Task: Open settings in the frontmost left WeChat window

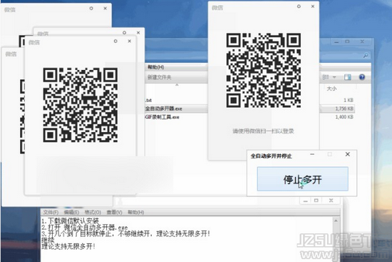Action: (115, 41)
